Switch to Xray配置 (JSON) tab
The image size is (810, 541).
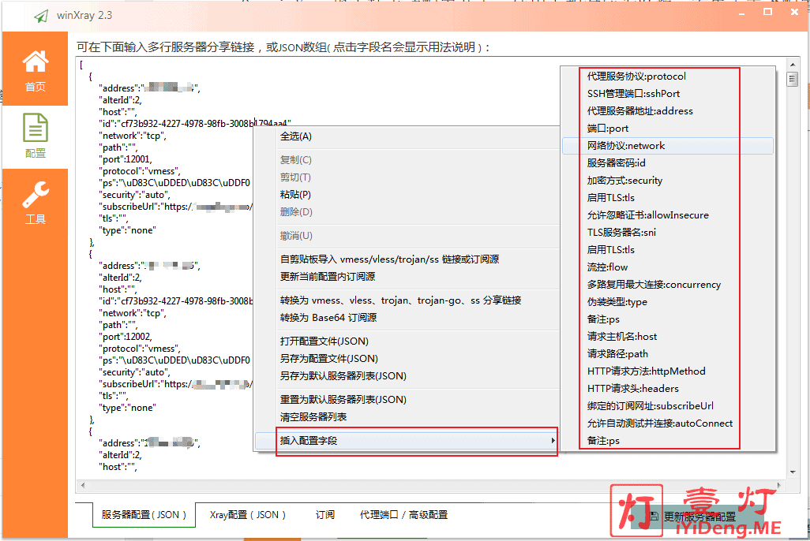click(x=247, y=515)
